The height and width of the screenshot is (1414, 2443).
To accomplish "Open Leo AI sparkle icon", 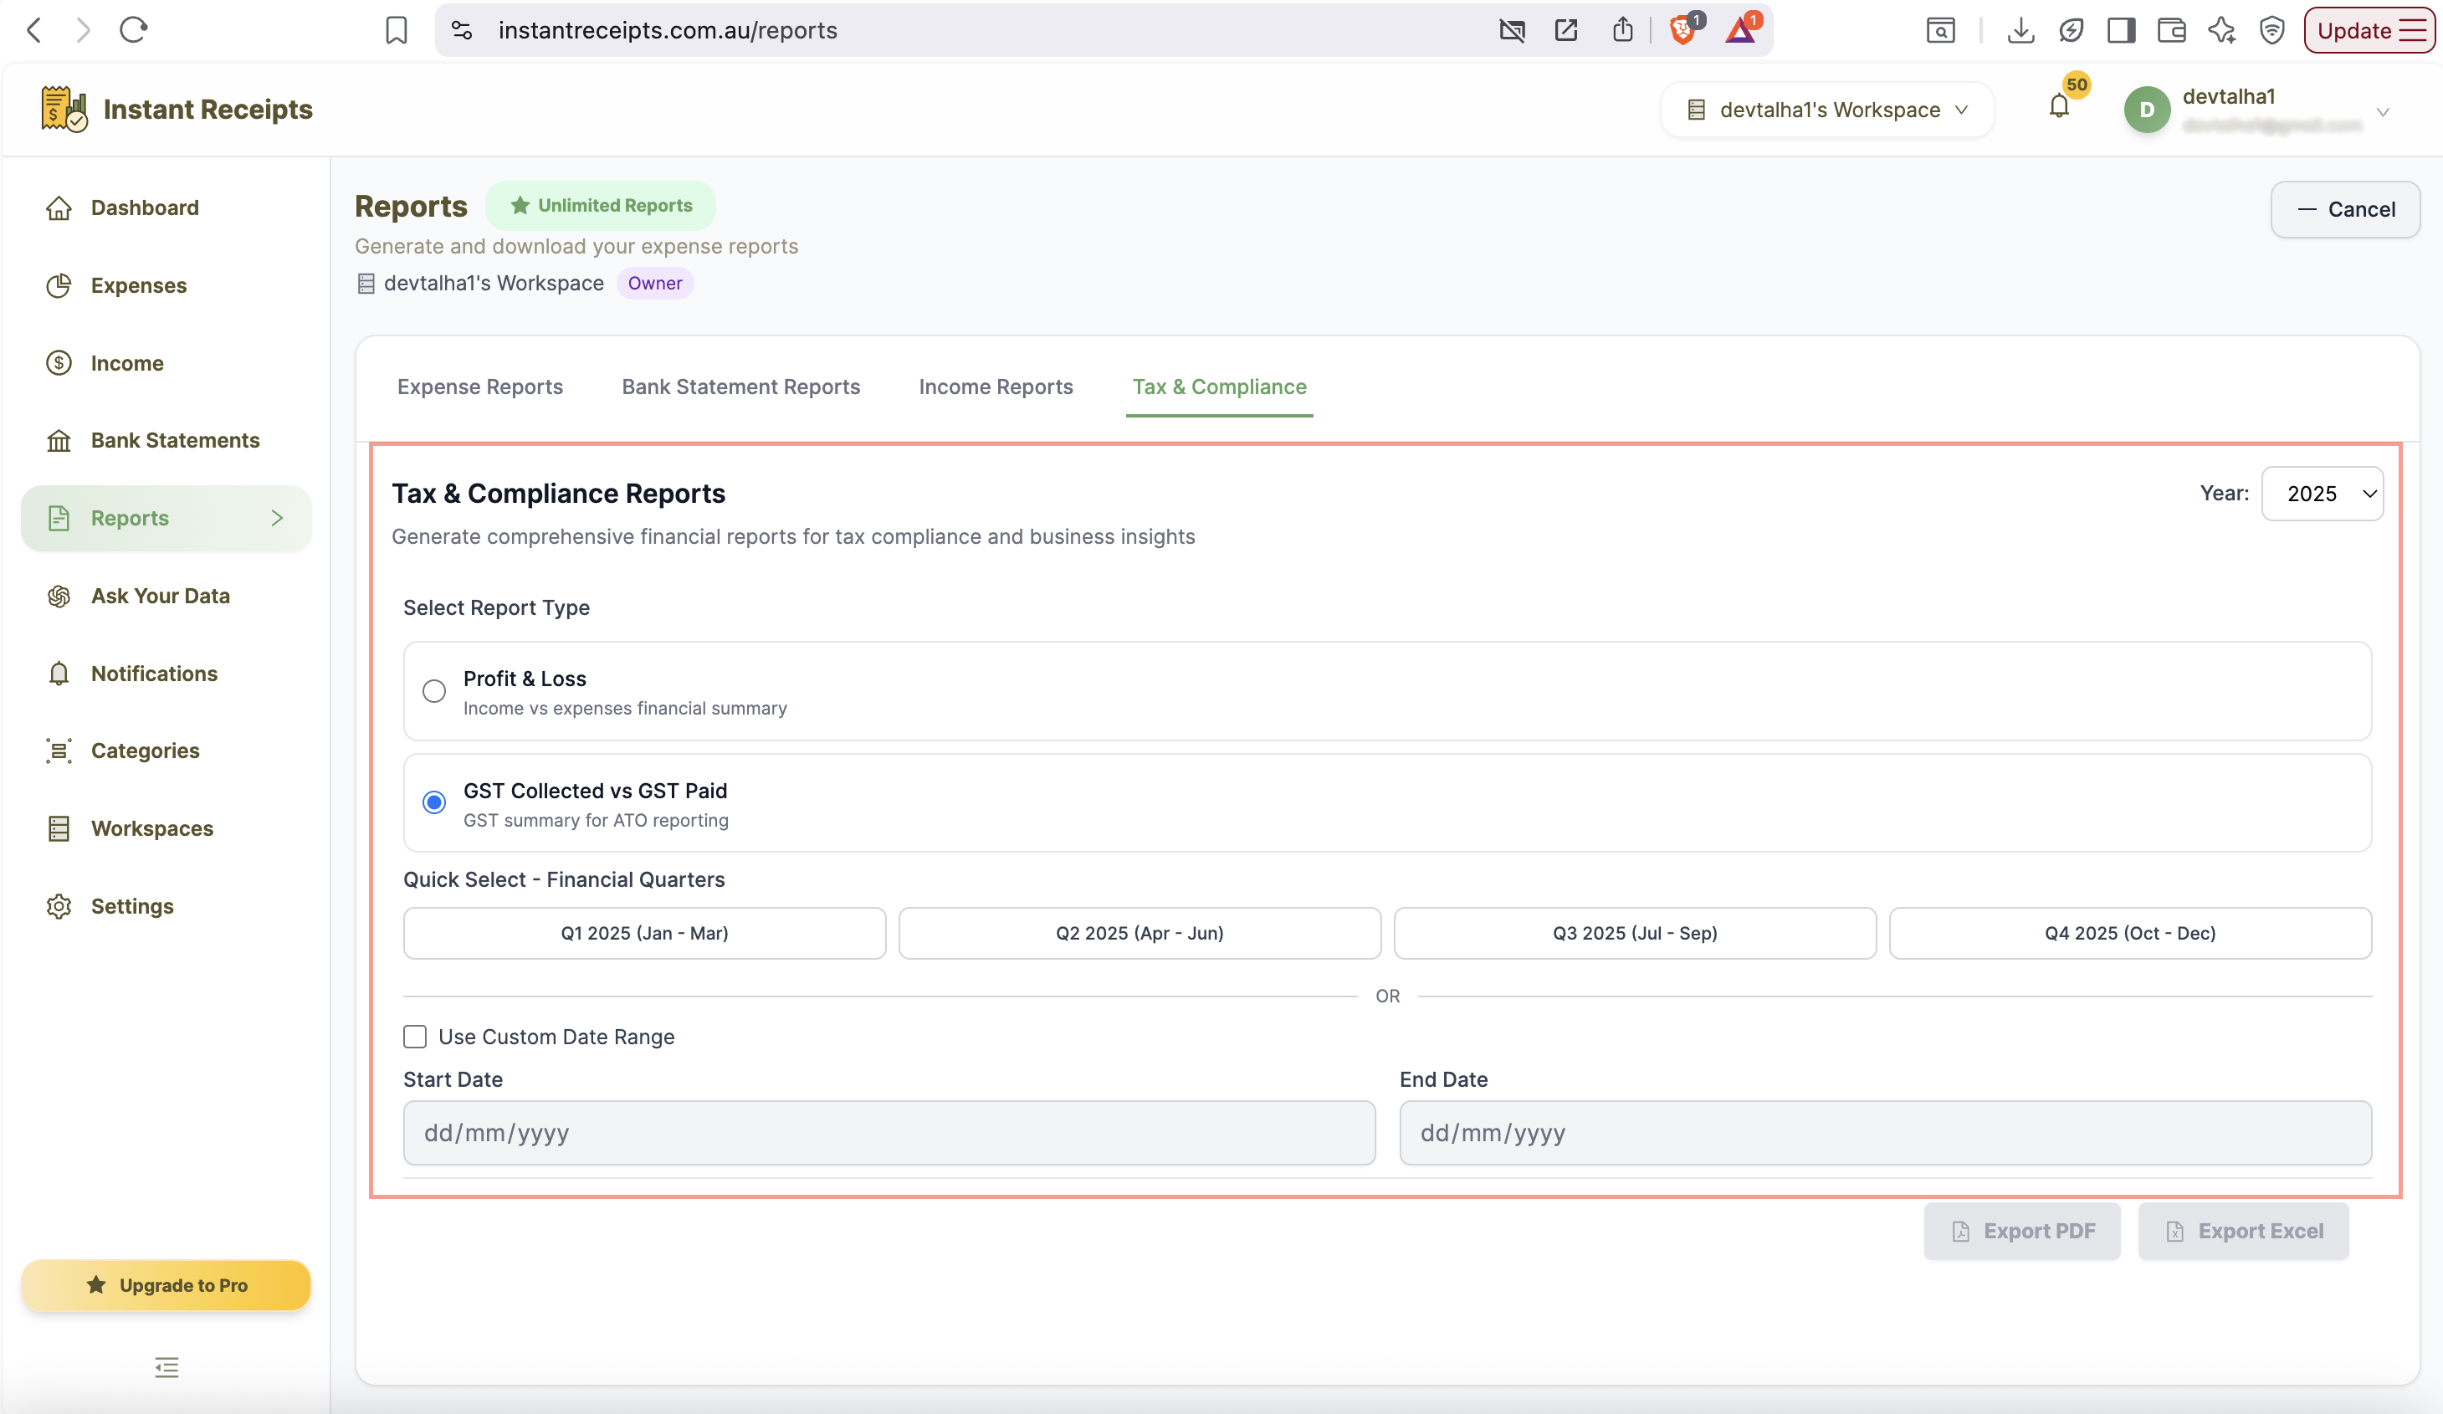I will coord(2222,30).
